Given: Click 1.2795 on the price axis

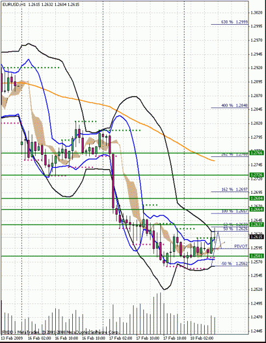Looking at the screenshot, I should coord(257,137).
